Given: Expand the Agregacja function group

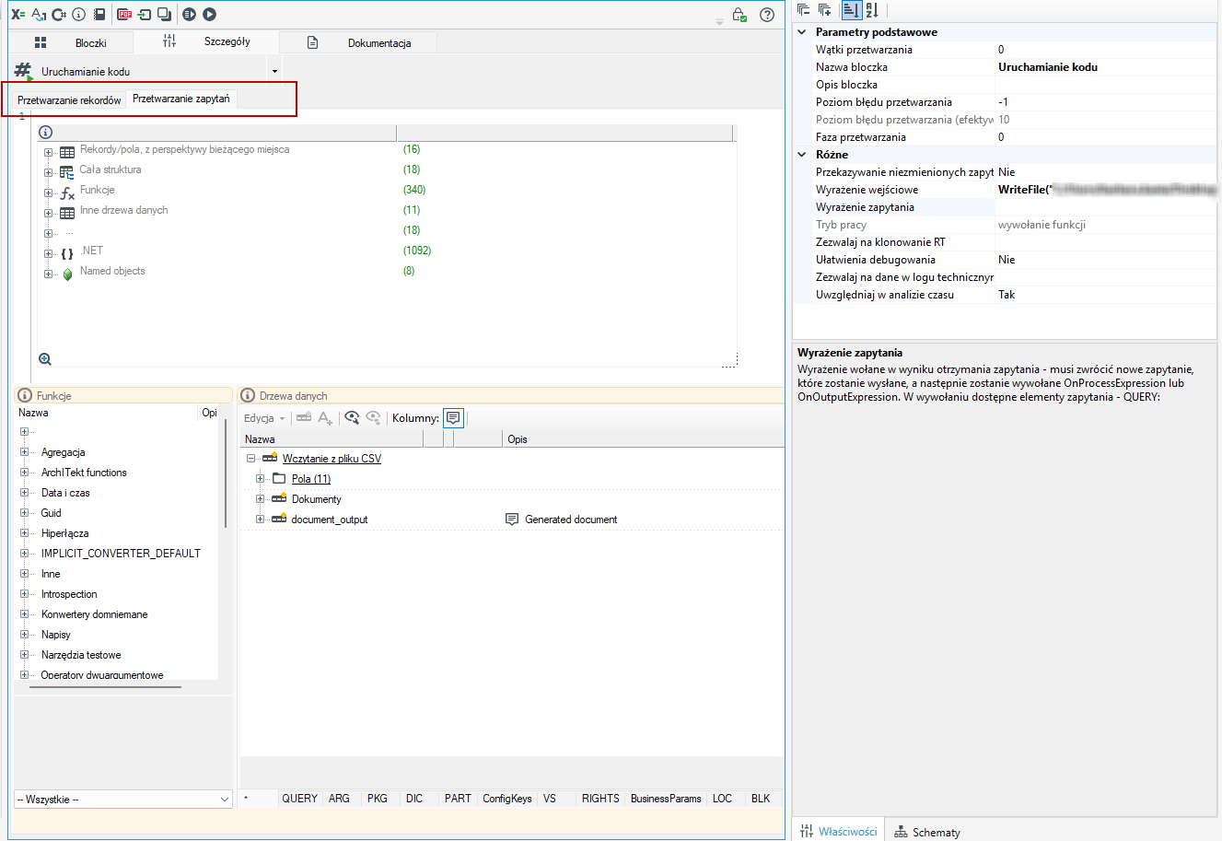Looking at the screenshot, I should [24, 452].
